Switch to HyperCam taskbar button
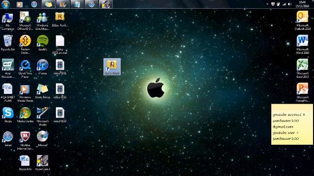Image resolution: width=314 pixels, height=176 pixels. pyautogui.click(x=106, y=4)
